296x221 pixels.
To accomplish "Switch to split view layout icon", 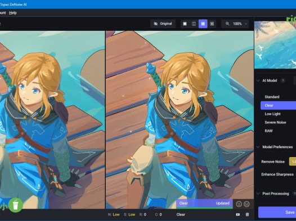I will tap(194, 24).
